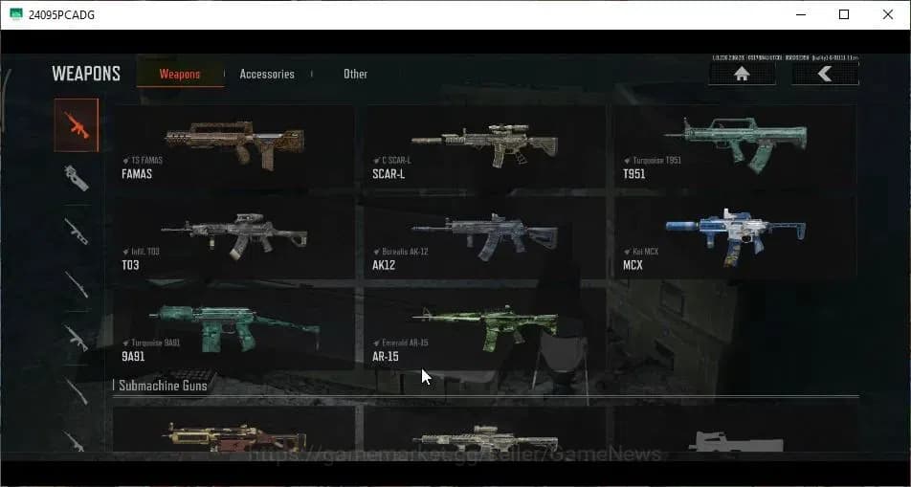Click the AK12 name label
This screenshot has height=487, width=911.
click(x=384, y=265)
